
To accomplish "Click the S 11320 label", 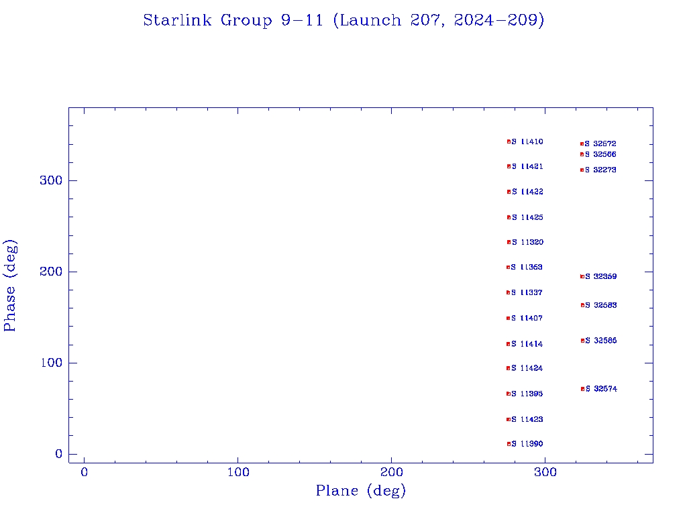I will pyautogui.click(x=527, y=242).
